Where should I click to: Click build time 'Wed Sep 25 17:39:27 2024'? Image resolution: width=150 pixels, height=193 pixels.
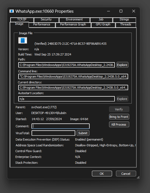click(53, 54)
